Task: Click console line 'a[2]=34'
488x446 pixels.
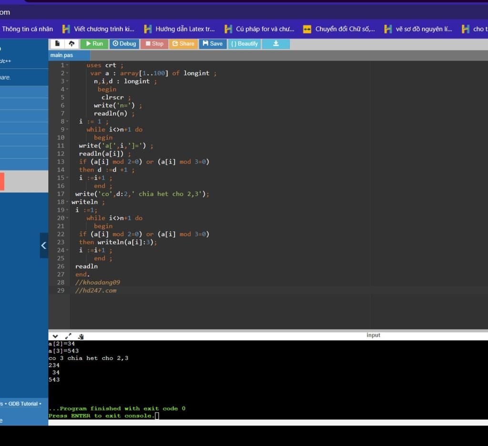Action: pos(61,344)
